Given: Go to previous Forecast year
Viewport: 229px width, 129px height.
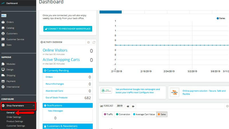Looking at the screenshot, I should pos(128,106).
